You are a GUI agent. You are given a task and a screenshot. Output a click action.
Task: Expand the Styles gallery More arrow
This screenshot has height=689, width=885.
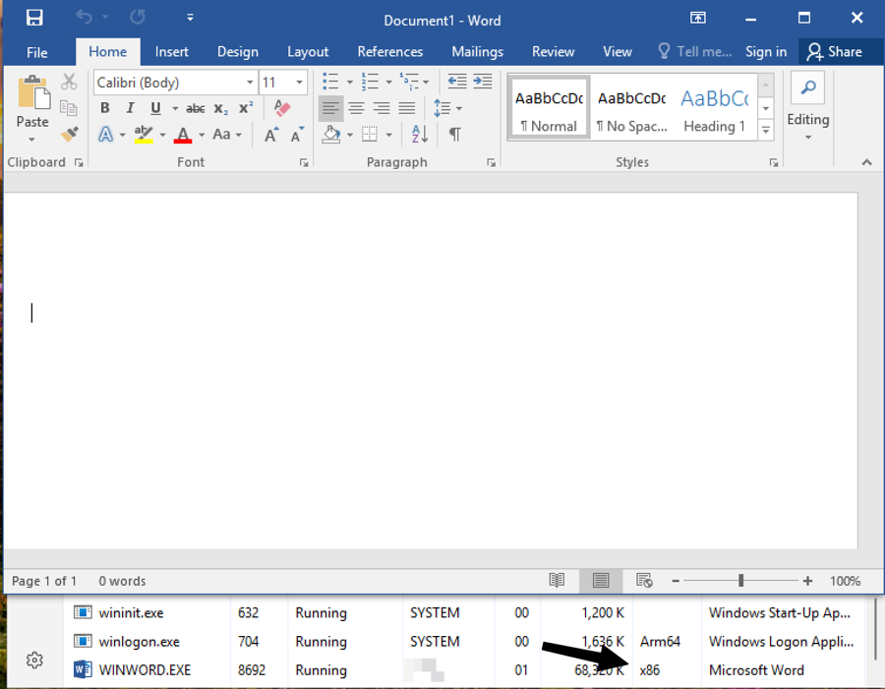pos(765,131)
